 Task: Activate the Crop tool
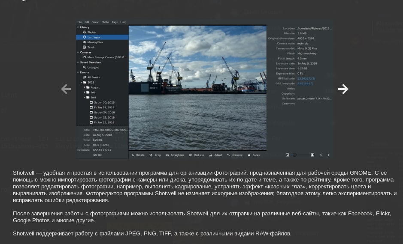click(x=155, y=155)
